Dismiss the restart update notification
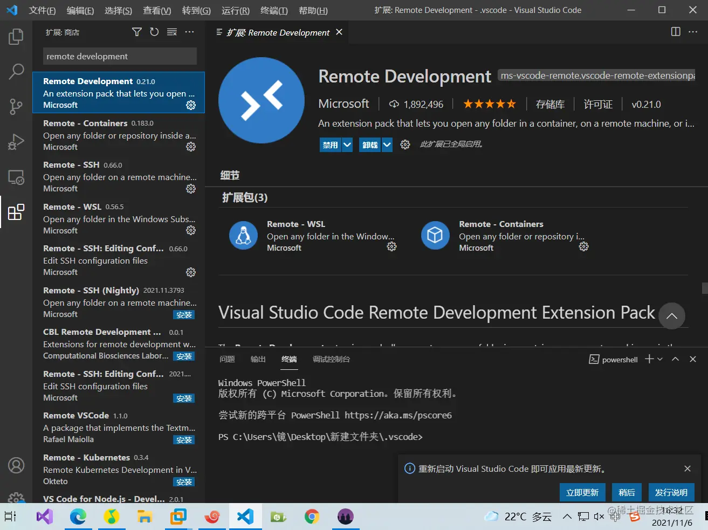 688,469
